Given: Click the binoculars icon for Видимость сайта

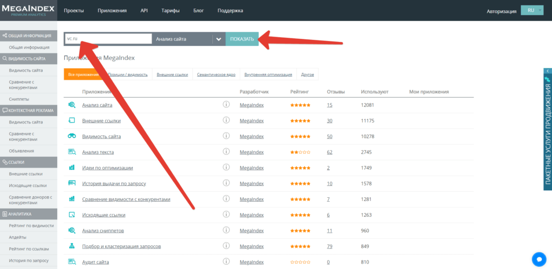Looking at the screenshot, I should [72, 136].
